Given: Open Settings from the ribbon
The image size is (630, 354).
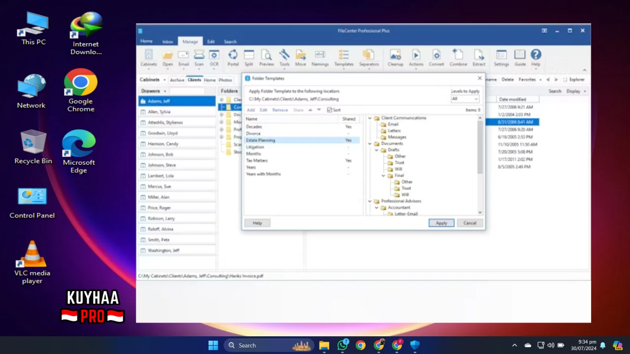Looking at the screenshot, I should tap(501, 58).
